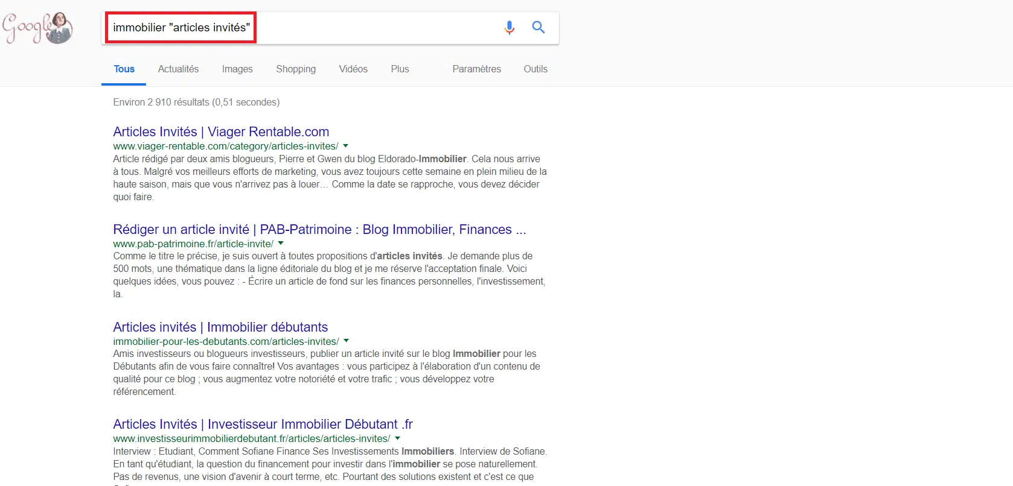Expand dropdown arrow next to viager-rentable.com URL
This screenshot has width=1013, height=486.
pyautogui.click(x=346, y=146)
